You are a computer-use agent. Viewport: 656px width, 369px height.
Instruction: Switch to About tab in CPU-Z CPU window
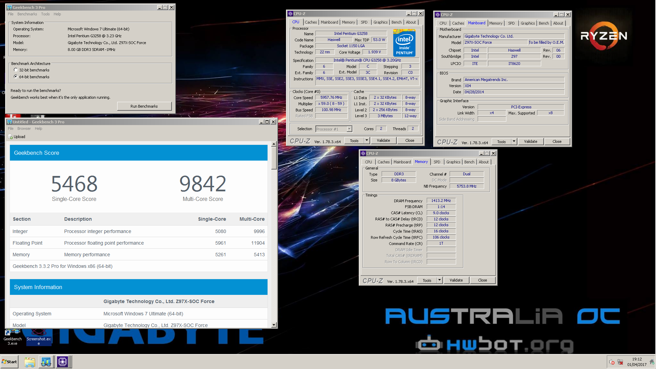click(x=411, y=22)
